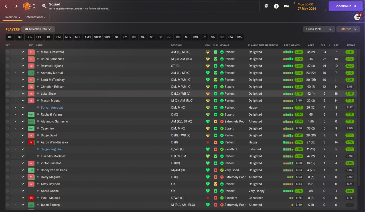
Task: Tick the picked checkbox for Lisandro Martínez
Action: tap(7, 156)
